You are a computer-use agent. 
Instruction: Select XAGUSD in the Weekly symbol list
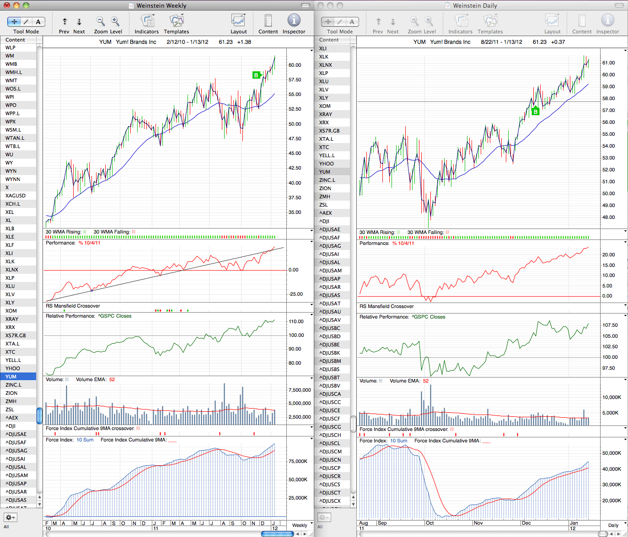(18, 196)
